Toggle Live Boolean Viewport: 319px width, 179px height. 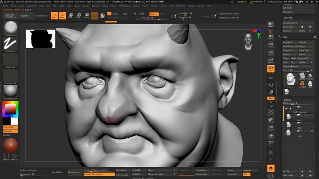tap(41, 16)
